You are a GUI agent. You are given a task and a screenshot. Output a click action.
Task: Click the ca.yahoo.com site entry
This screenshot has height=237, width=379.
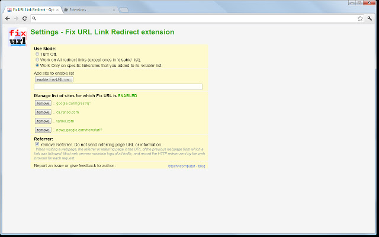tap(68, 112)
